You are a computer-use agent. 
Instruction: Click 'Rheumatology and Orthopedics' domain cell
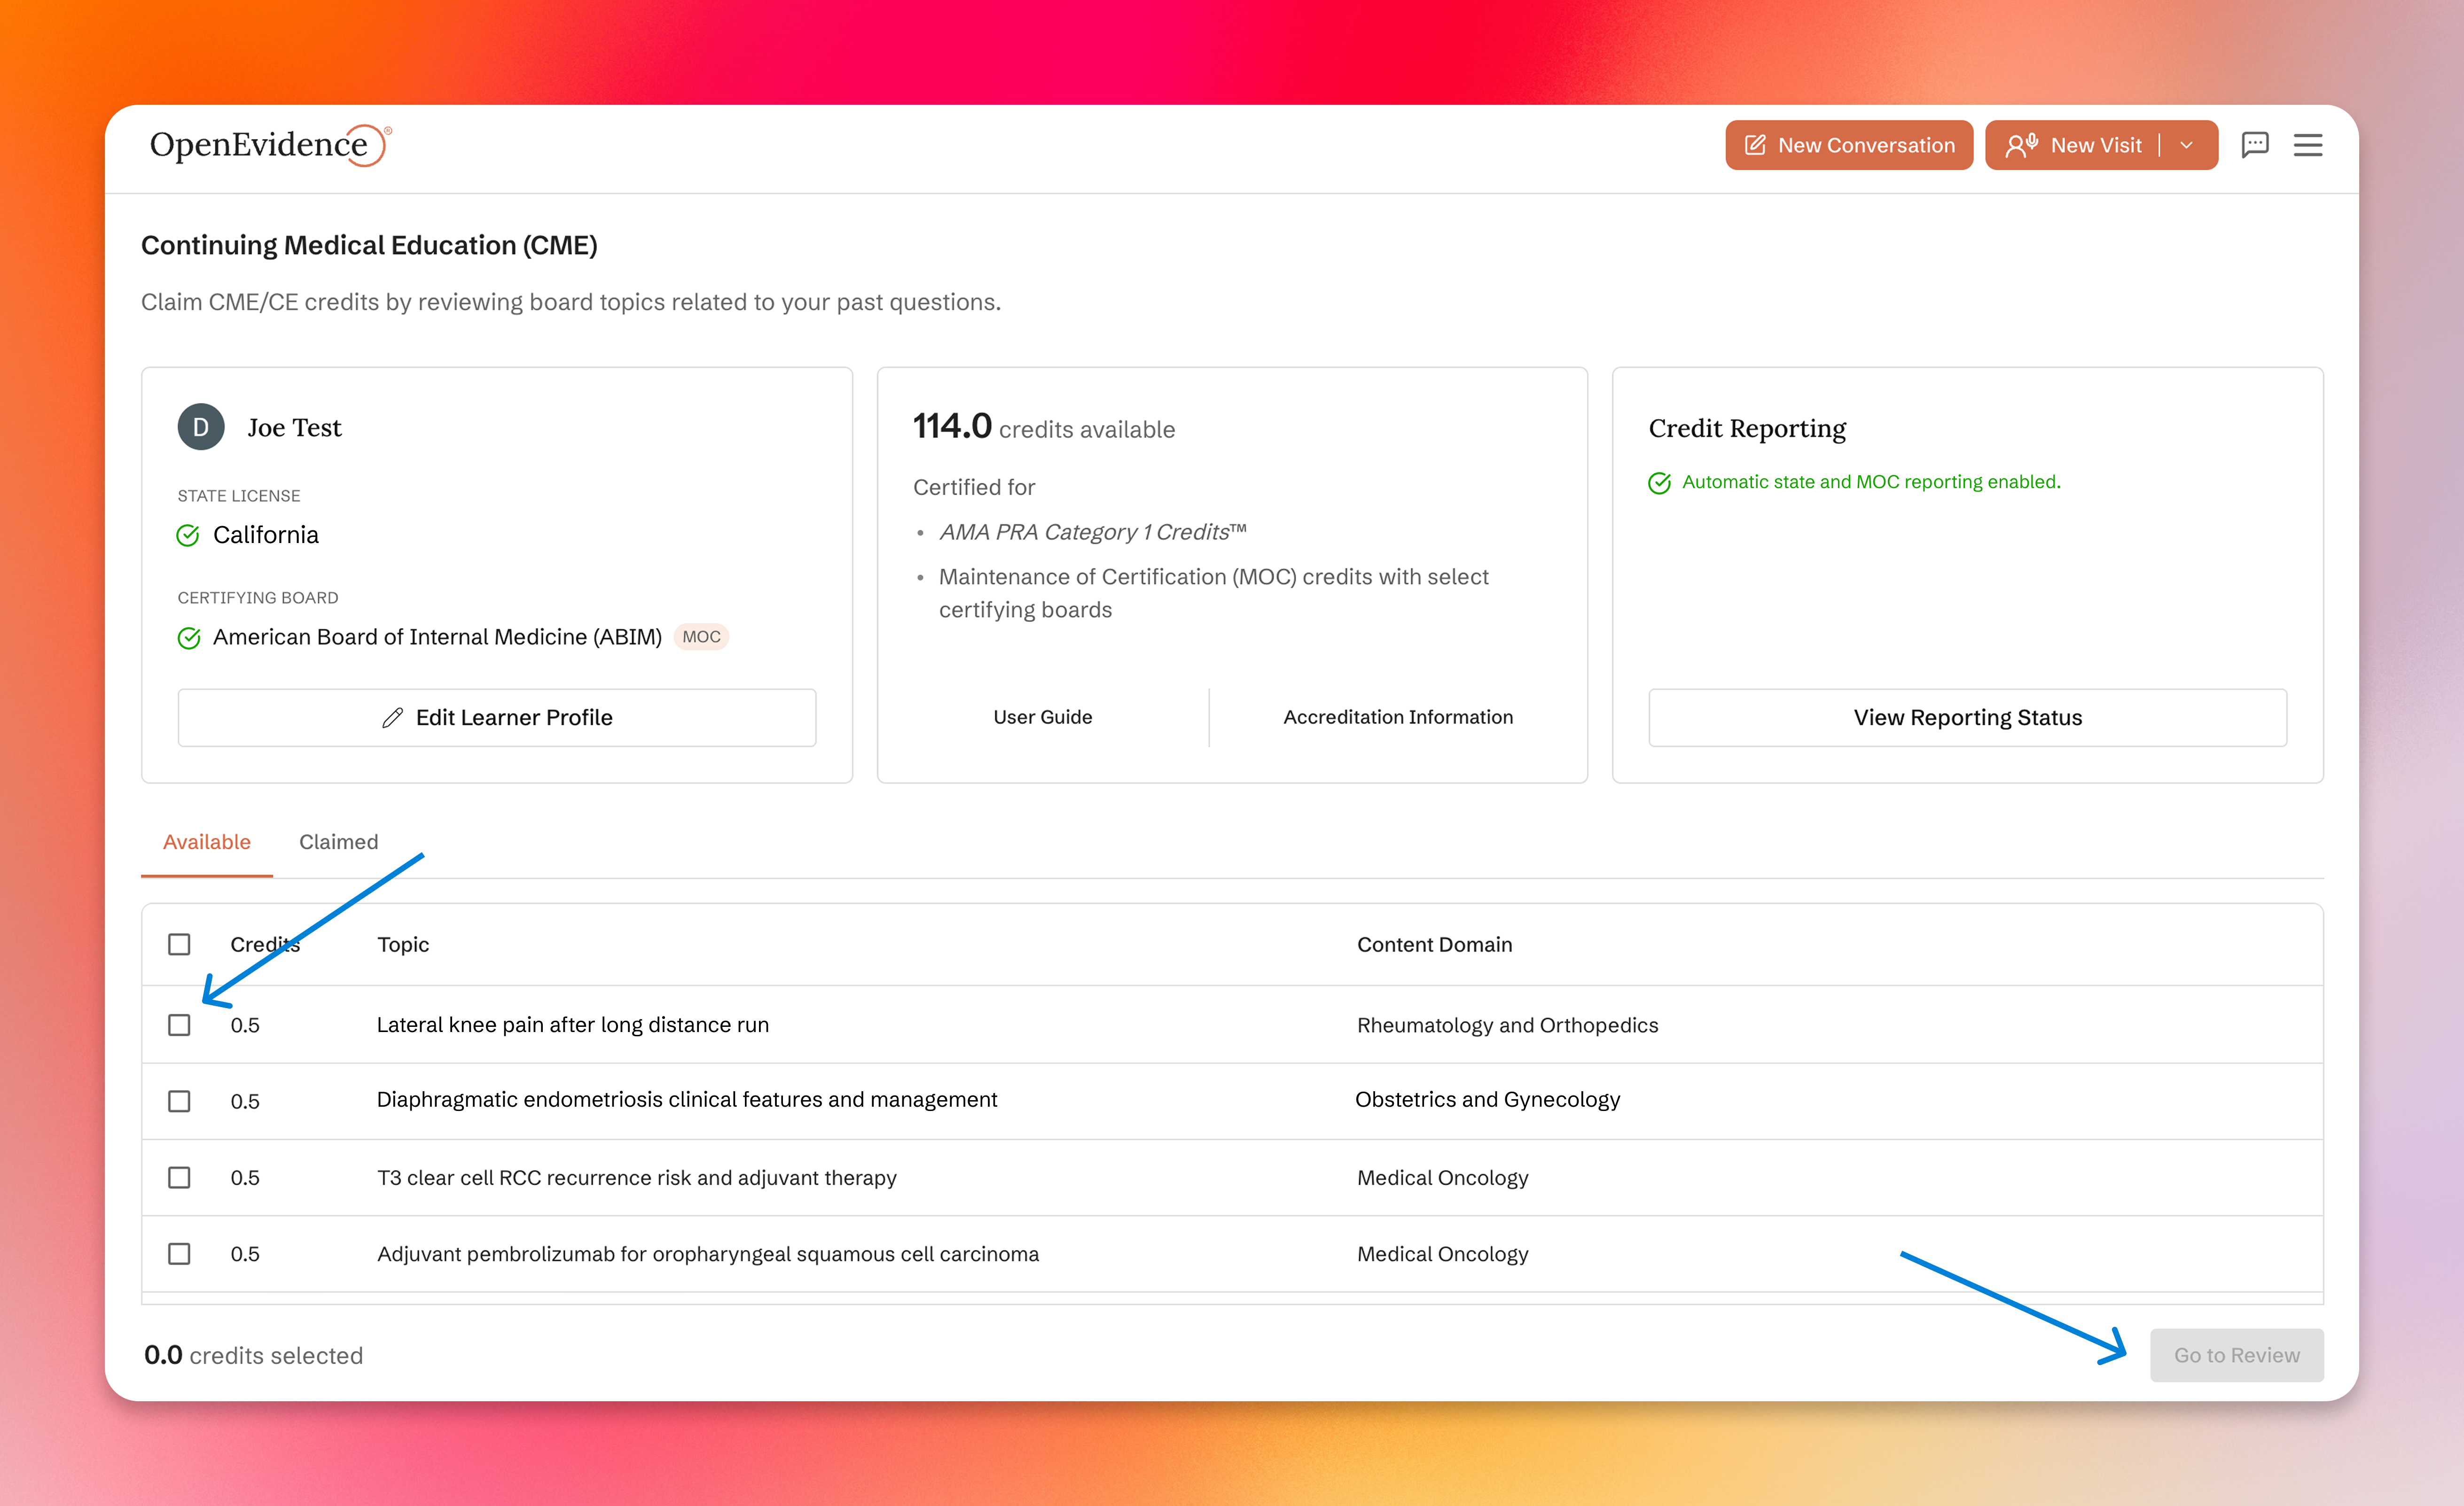(x=1507, y=1025)
